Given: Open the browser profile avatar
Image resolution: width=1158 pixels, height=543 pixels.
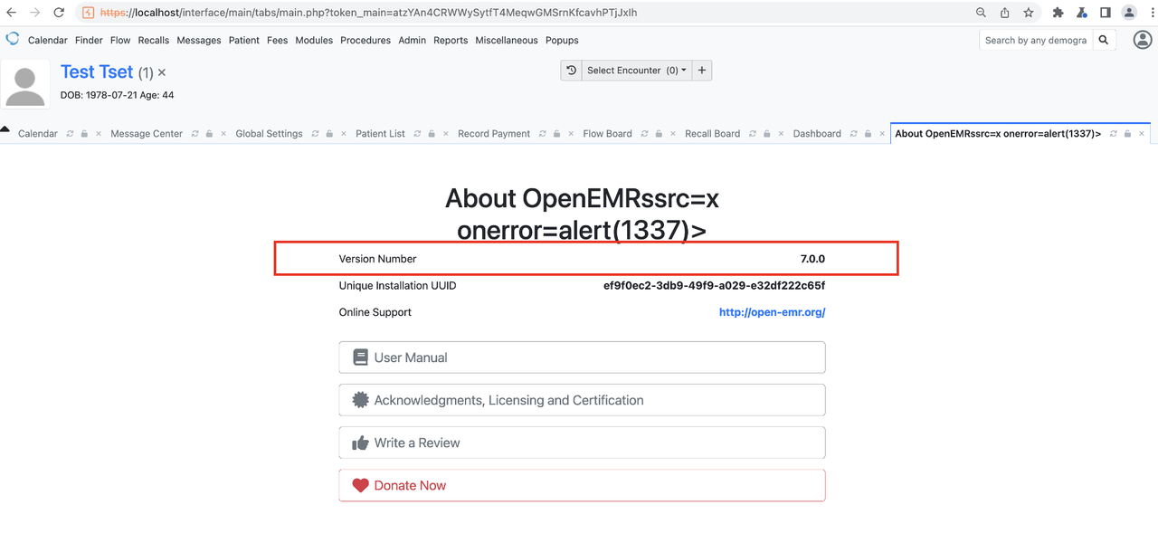Looking at the screenshot, I should [1129, 13].
